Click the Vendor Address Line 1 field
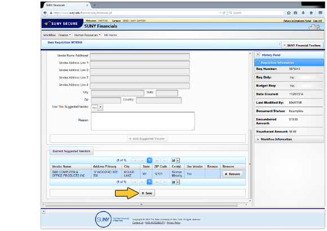Image resolution: width=327 pixels, height=231 pixels. (140, 64)
